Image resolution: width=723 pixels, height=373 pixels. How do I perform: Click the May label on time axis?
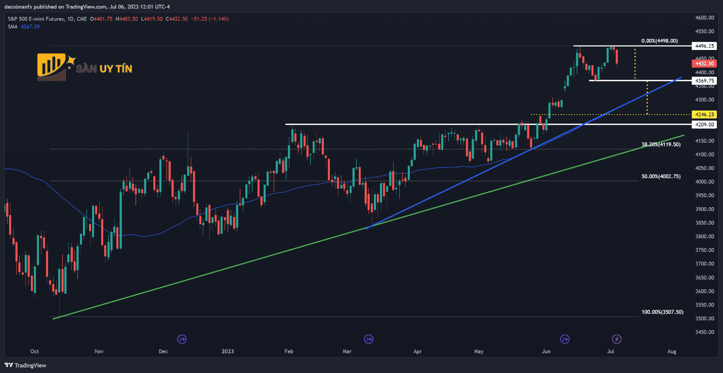(x=479, y=351)
